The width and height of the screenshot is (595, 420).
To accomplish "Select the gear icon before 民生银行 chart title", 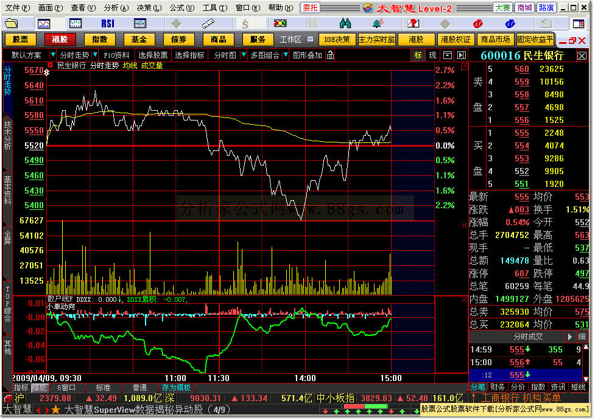I will click(51, 65).
